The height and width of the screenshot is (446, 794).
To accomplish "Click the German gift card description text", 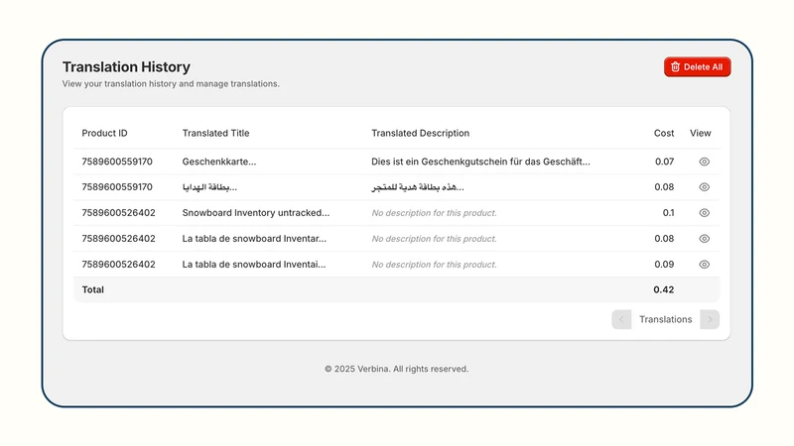I will tap(480, 162).
